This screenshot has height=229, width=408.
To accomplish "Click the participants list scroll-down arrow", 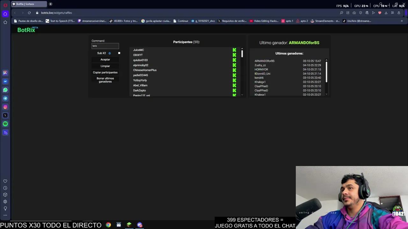I will tap(242, 95).
